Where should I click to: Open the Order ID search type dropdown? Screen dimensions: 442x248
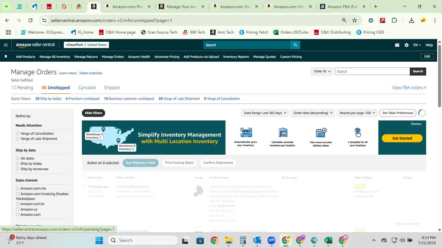click(322, 71)
